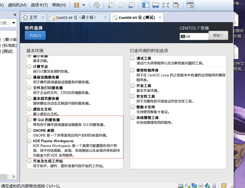This screenshot has height=188, width=245.
Task: Check the 安全性工具 add-on
Action: click(133, 96)
